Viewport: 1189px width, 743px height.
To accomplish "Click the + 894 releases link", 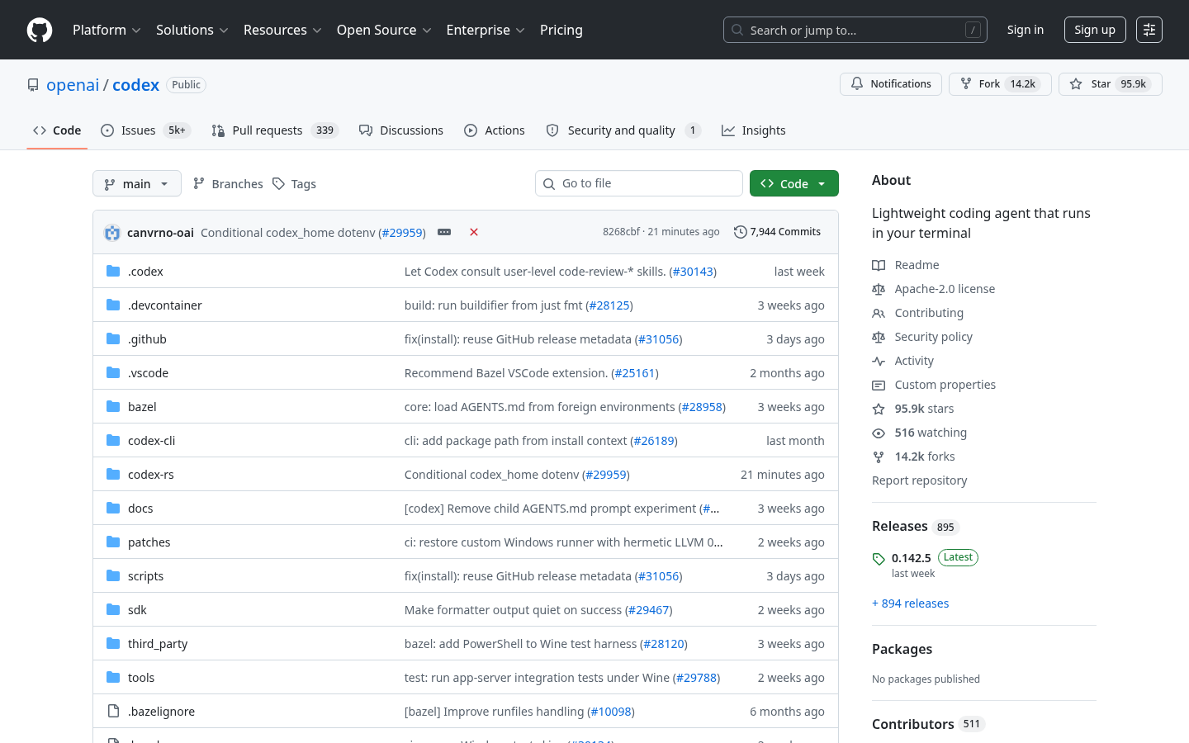I will (x=910, y=603).
